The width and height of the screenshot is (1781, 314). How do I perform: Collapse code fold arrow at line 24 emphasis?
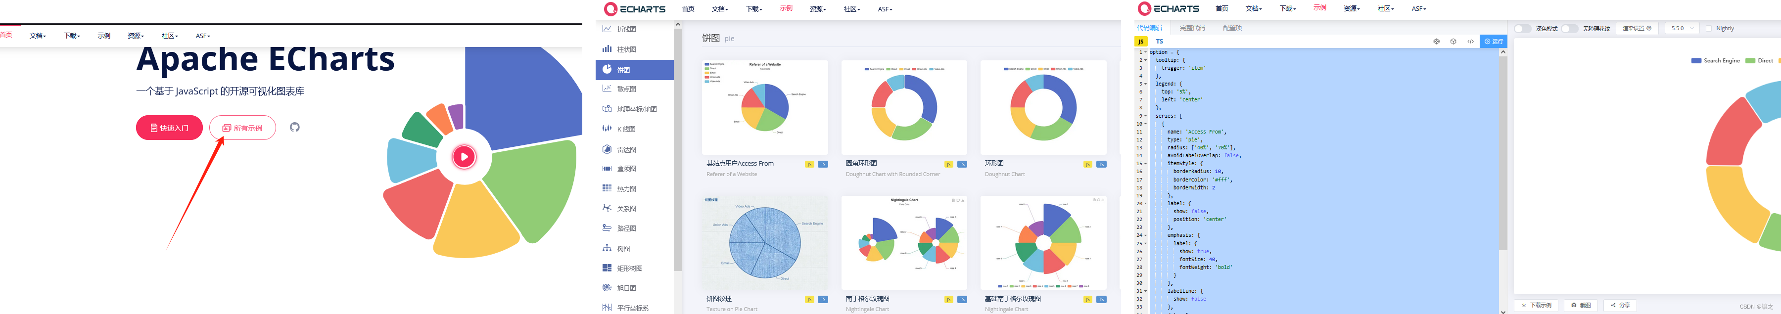[1146, 235]
